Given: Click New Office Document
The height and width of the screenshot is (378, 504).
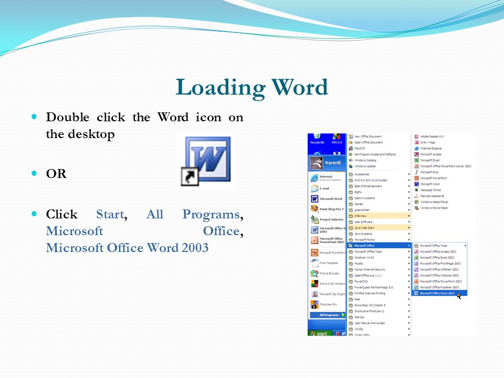Looking at the screenshot, I should click(x=365, y=136).
